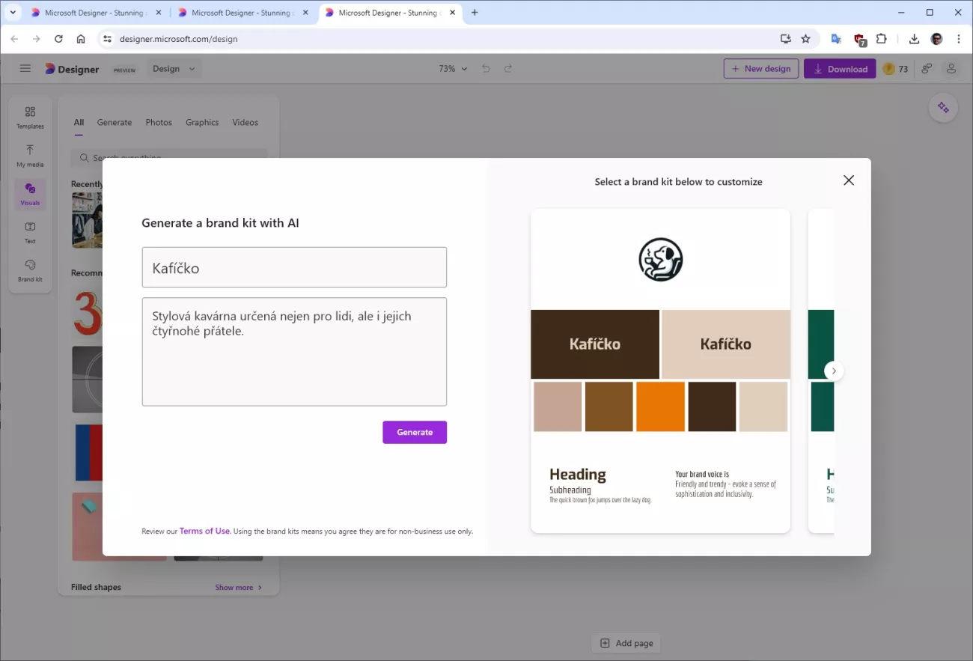Open the hamburger navigation menu

pos(25,69)
